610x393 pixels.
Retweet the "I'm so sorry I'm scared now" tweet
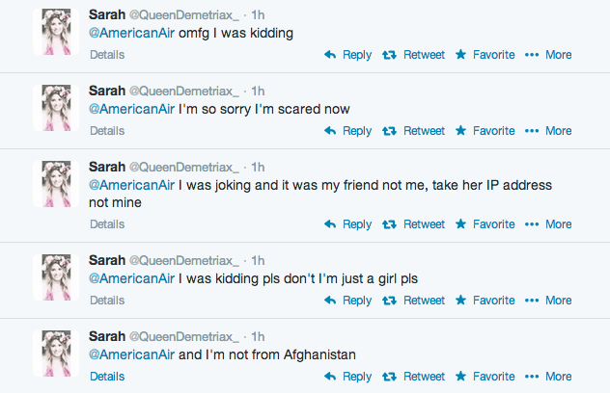pos(414,131)
